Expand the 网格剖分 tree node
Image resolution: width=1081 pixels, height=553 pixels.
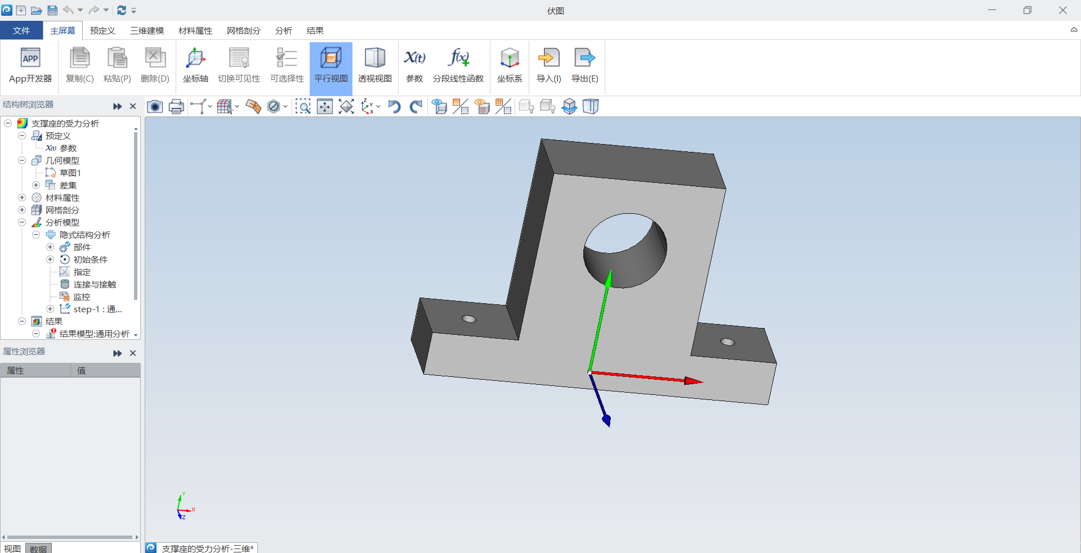pos(22,210)
